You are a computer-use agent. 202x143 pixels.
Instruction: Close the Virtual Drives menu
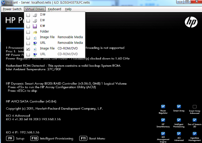[x=35, y=9]
